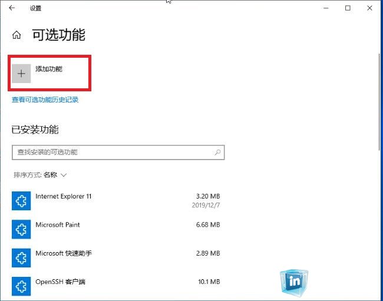This screenshot has width=383, height=301.
Task: Select the Internet Explorer 11 entry
Action: [x=116, y=201]
